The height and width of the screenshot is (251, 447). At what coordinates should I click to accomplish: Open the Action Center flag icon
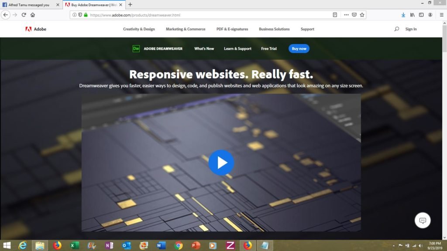[x=400, y=246]
